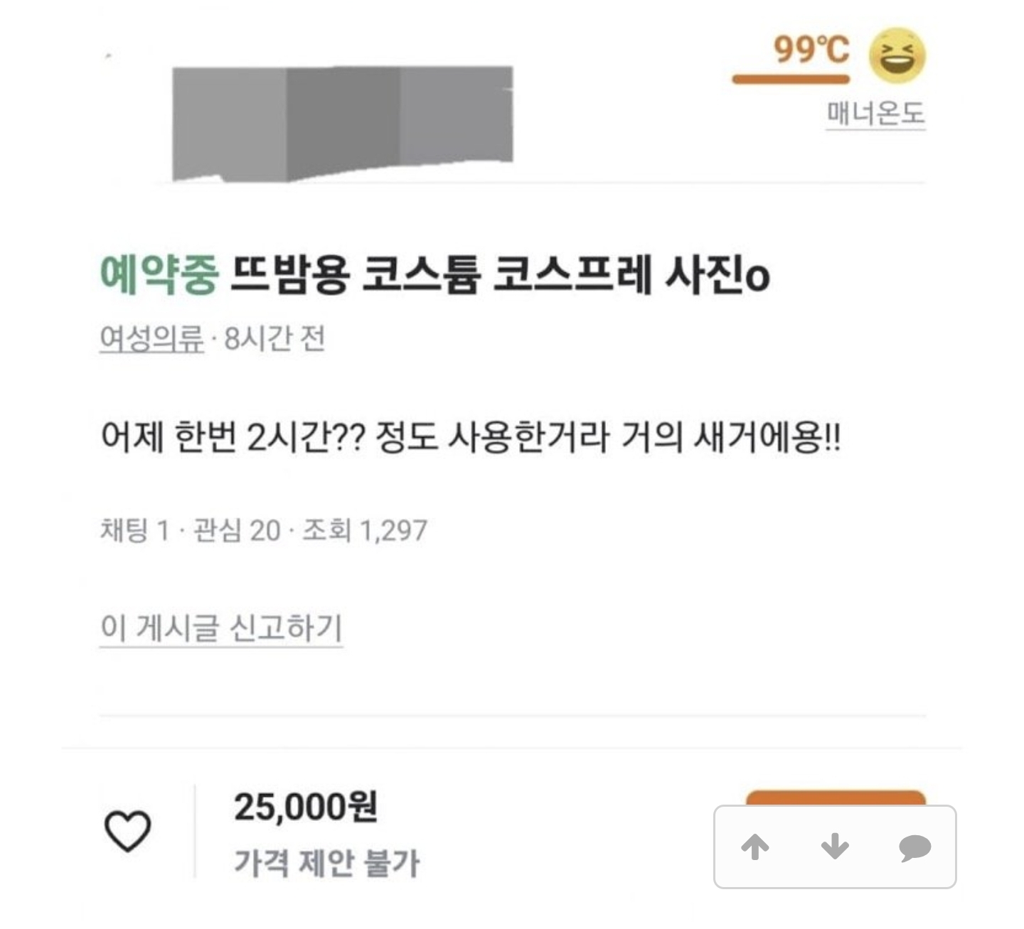Open comments via the speech bubble icon
1024x929 pixels.
tap(914, 847)
